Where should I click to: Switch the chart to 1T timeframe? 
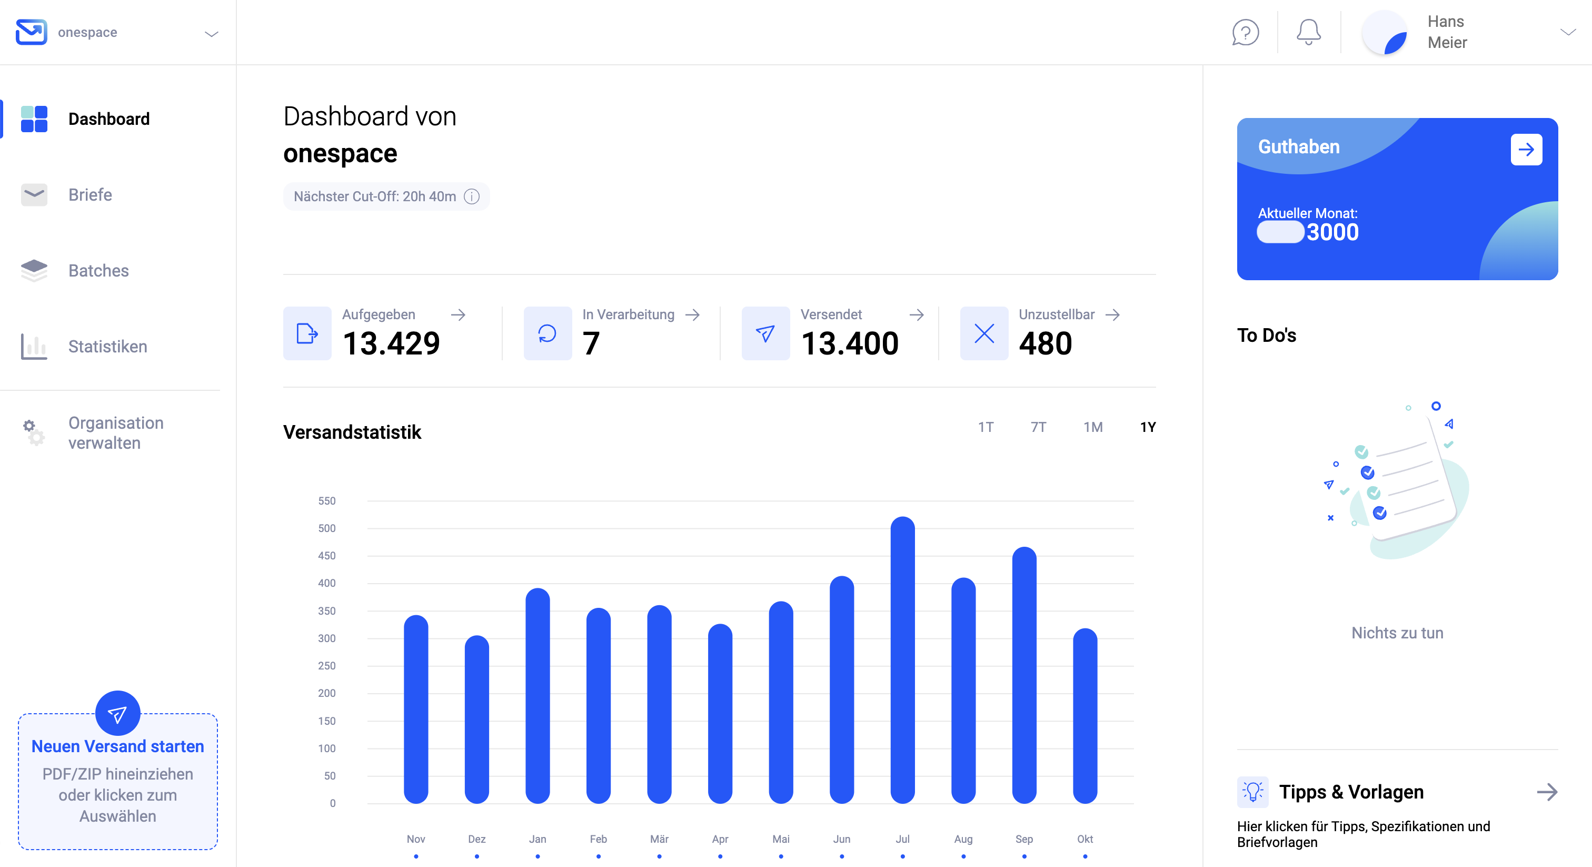click(986, 427)
